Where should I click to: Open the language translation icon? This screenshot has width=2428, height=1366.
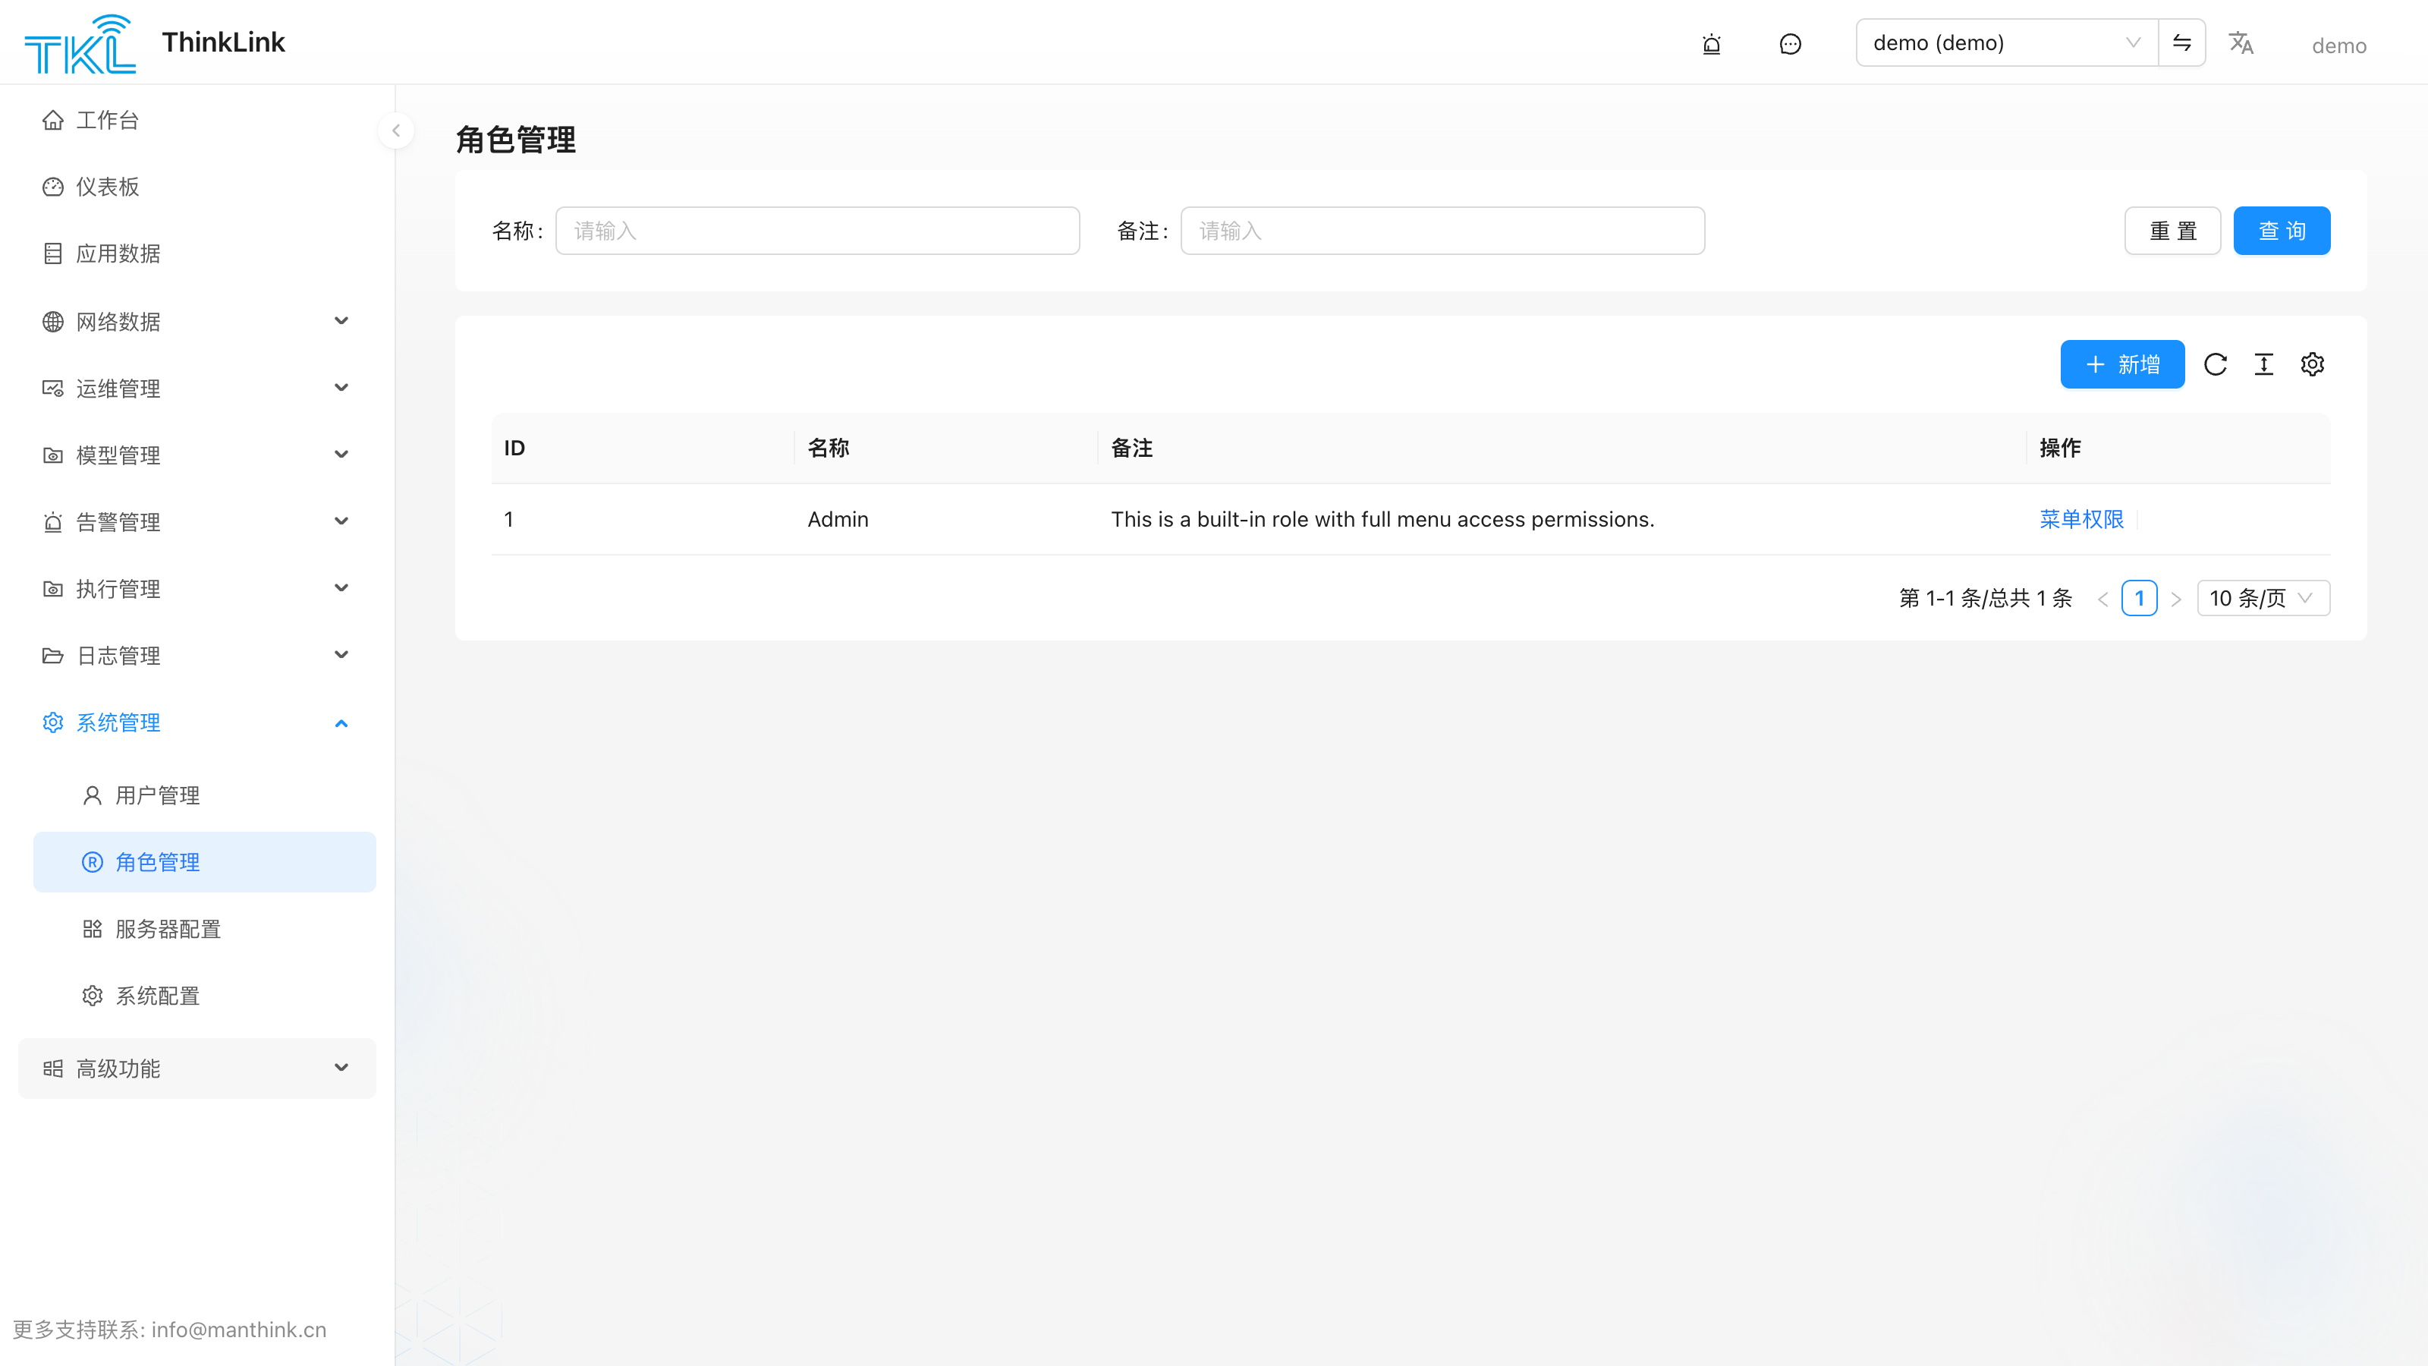click(2241, 43)
